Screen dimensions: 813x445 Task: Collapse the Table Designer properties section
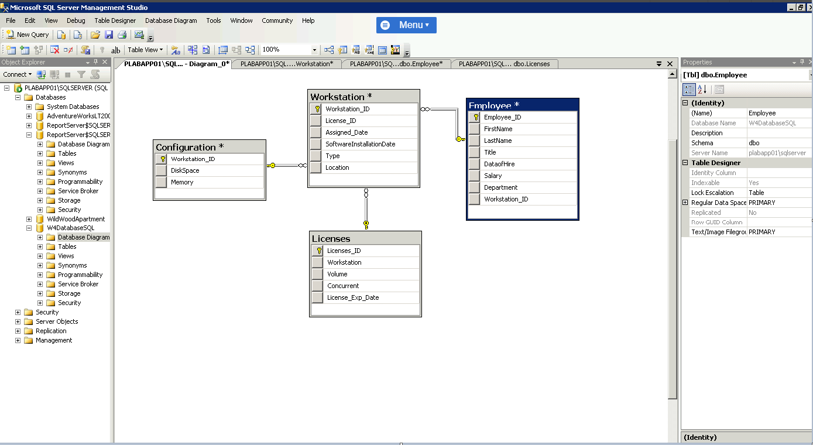685,163
